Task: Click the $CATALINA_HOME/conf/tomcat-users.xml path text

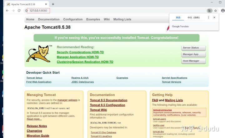Action: 48,108
